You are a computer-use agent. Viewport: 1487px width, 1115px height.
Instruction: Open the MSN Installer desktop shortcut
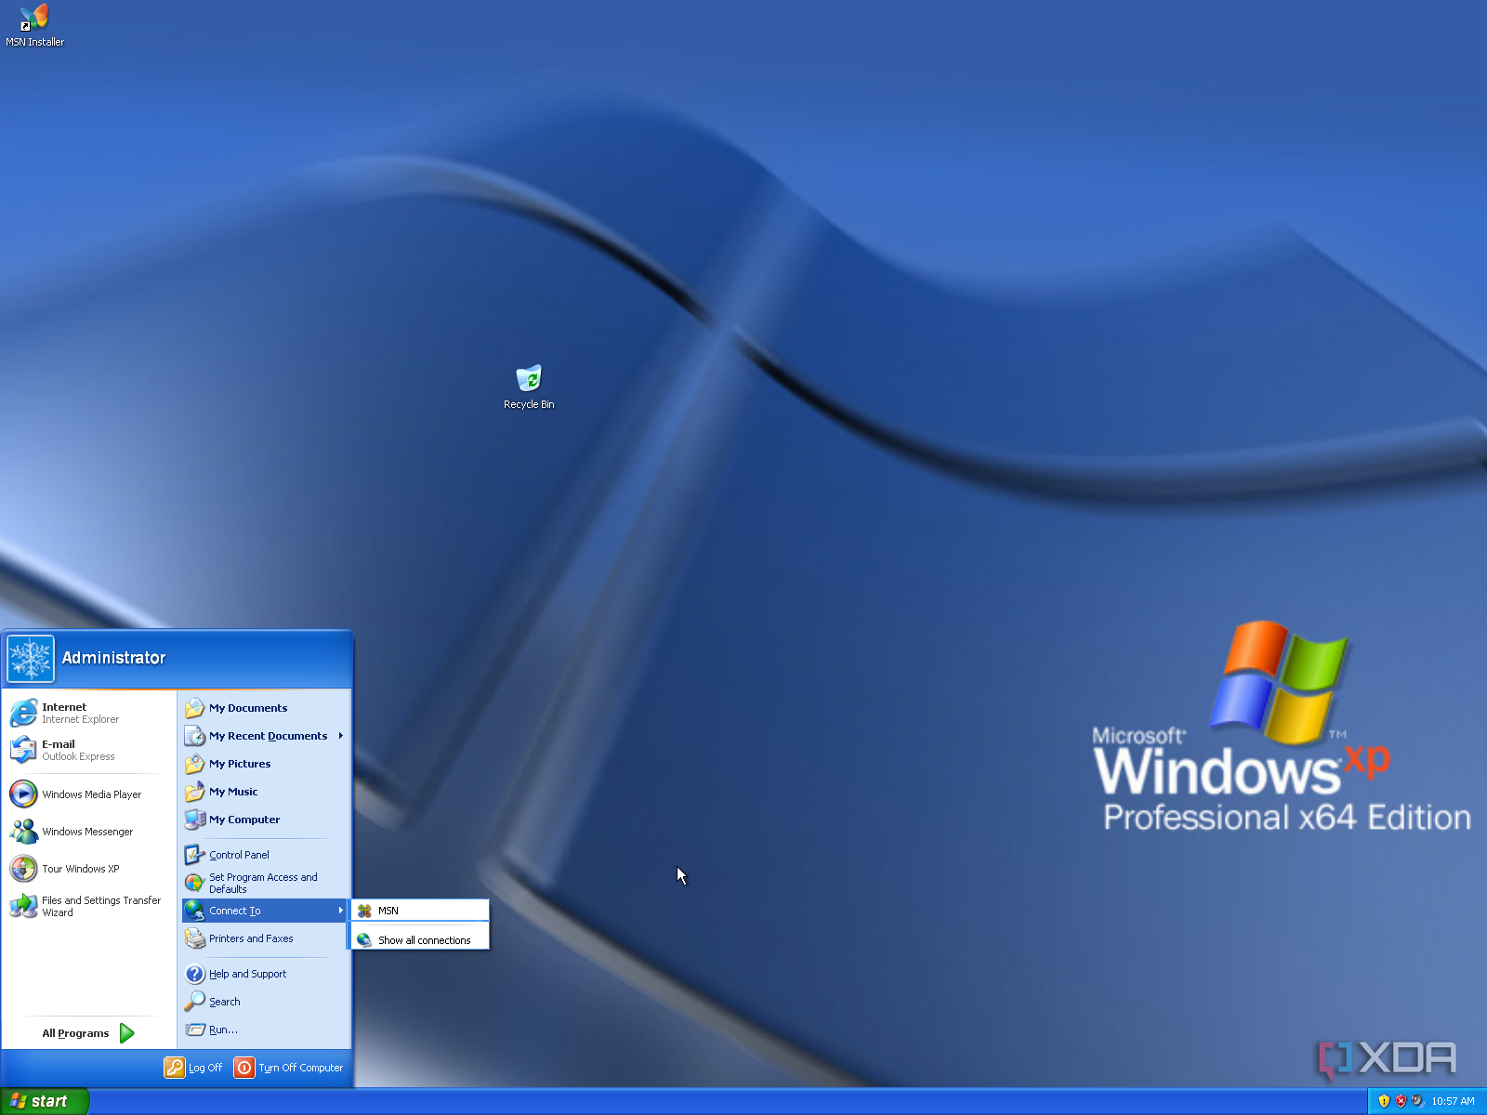point(34,25)
